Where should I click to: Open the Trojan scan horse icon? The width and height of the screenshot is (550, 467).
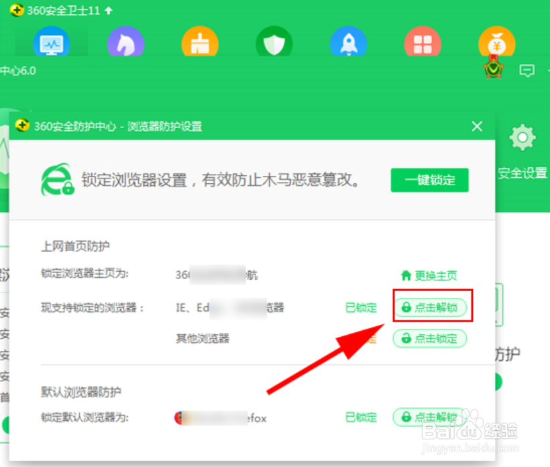tap(125, 42)
